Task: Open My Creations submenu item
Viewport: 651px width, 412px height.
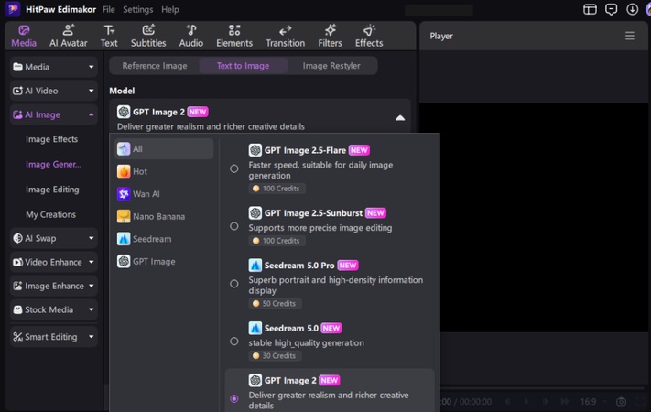Action: tap(50, 214)
